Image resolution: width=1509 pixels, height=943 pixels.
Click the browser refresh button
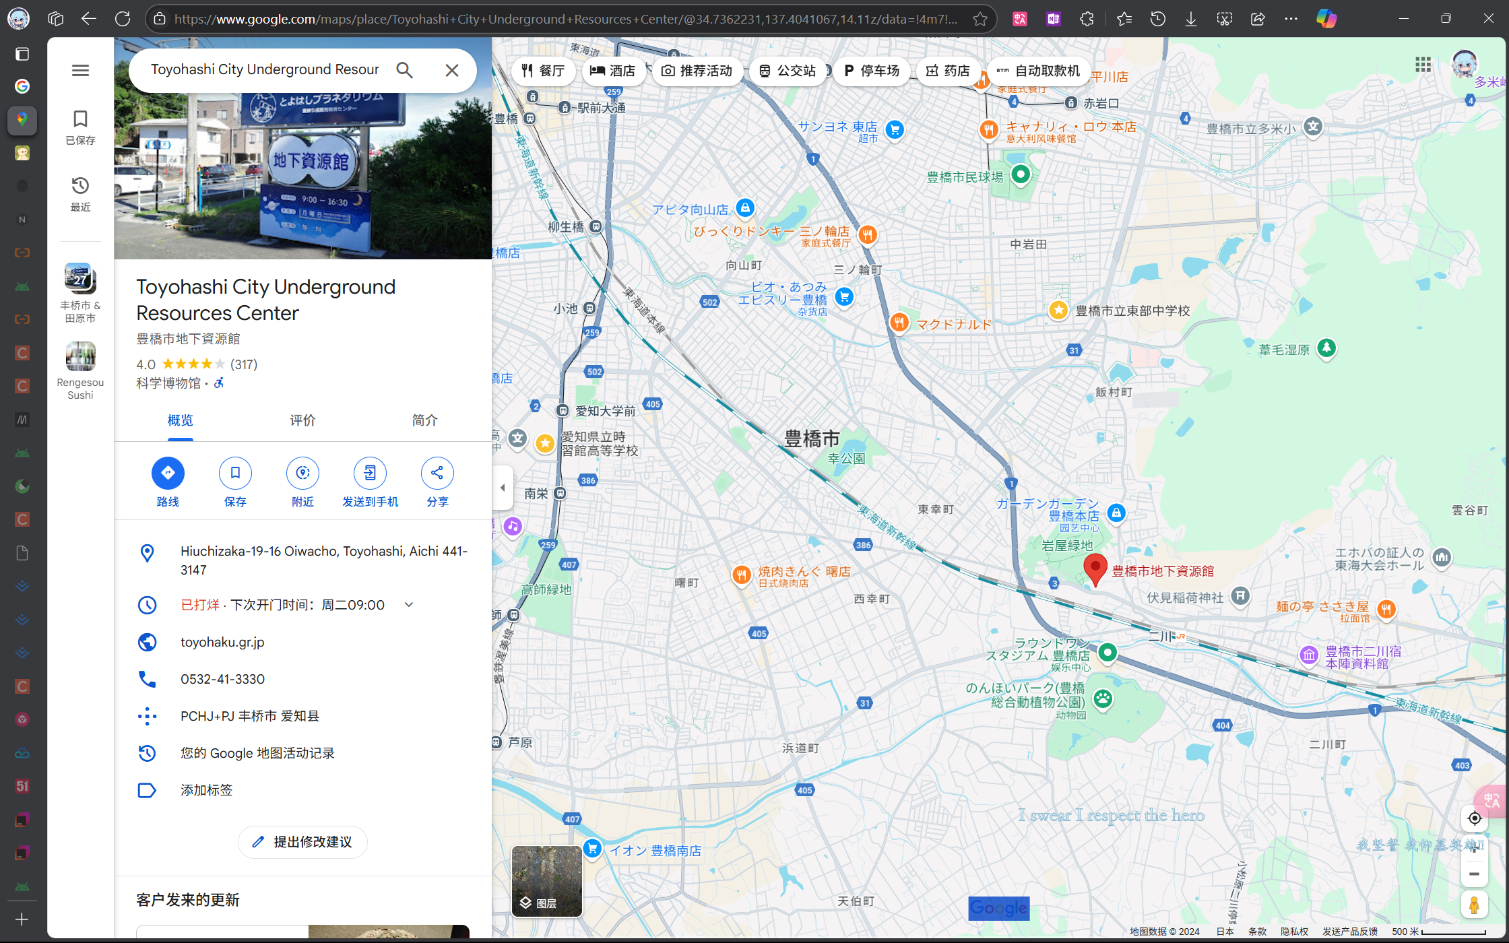[x=123, y=19]
